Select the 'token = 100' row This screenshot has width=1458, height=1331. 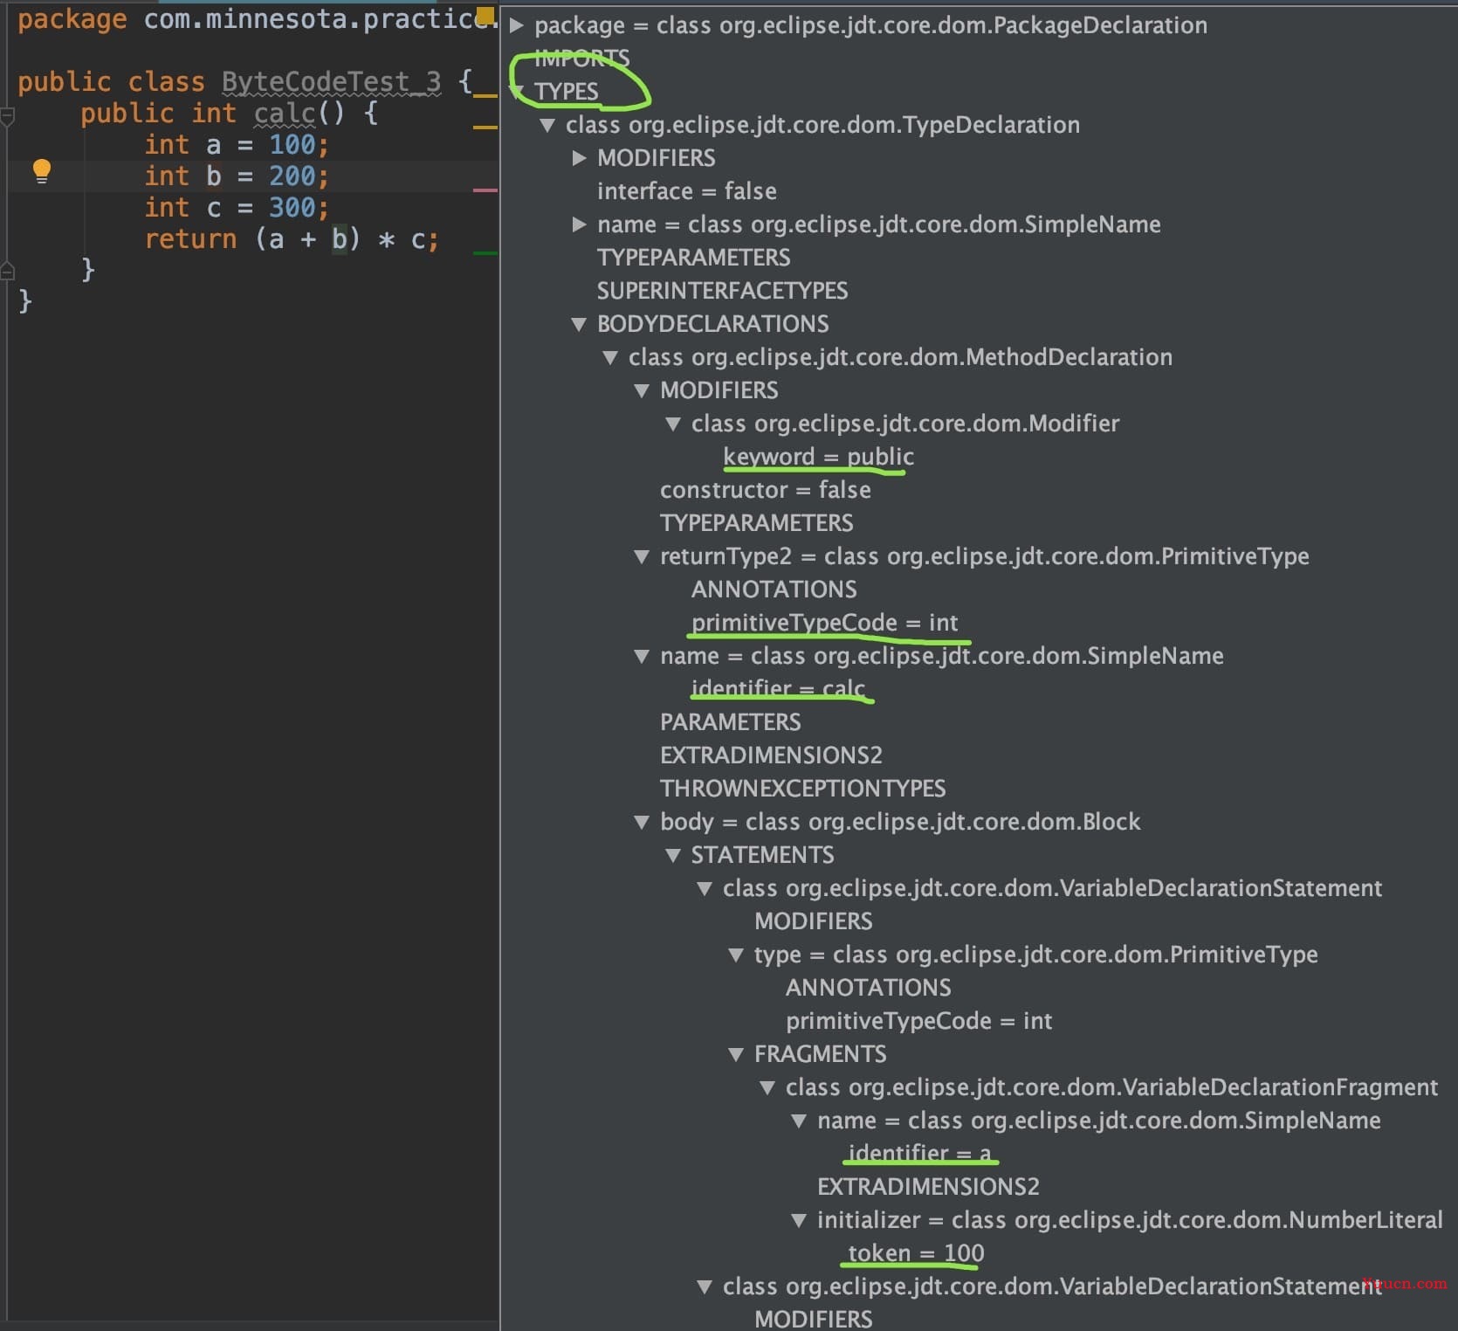(916, 1253)
